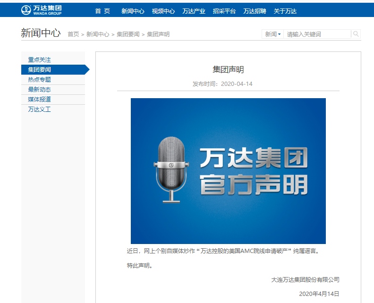
Task: Open 最新动态 in the sidebar
Action: 39,90
